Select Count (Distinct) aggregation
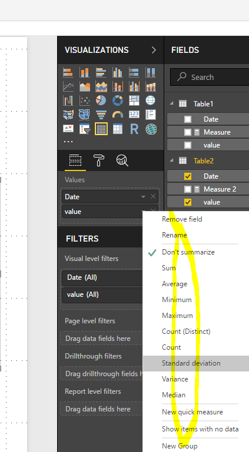The image size is (249, 452). point(186,332)
